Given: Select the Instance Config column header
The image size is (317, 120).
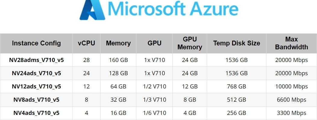Looking at the screenshot, I should 36,43.
